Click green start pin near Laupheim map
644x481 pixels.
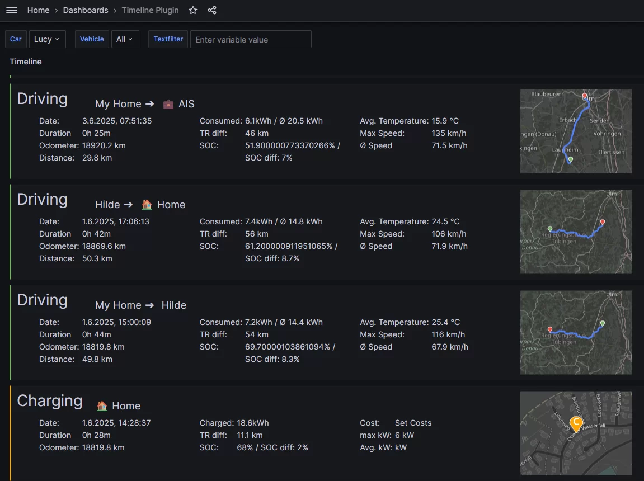[571, 159]
